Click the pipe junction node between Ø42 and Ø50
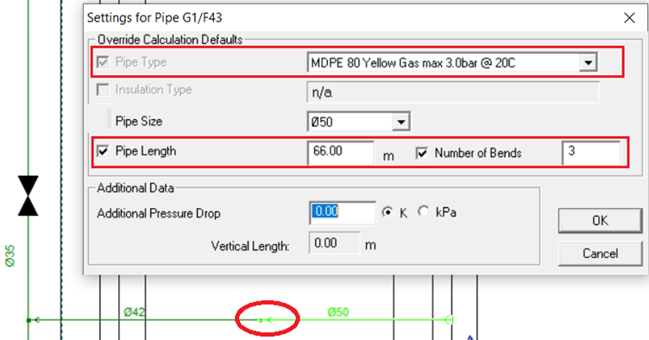649x340 pixels. 261,320
